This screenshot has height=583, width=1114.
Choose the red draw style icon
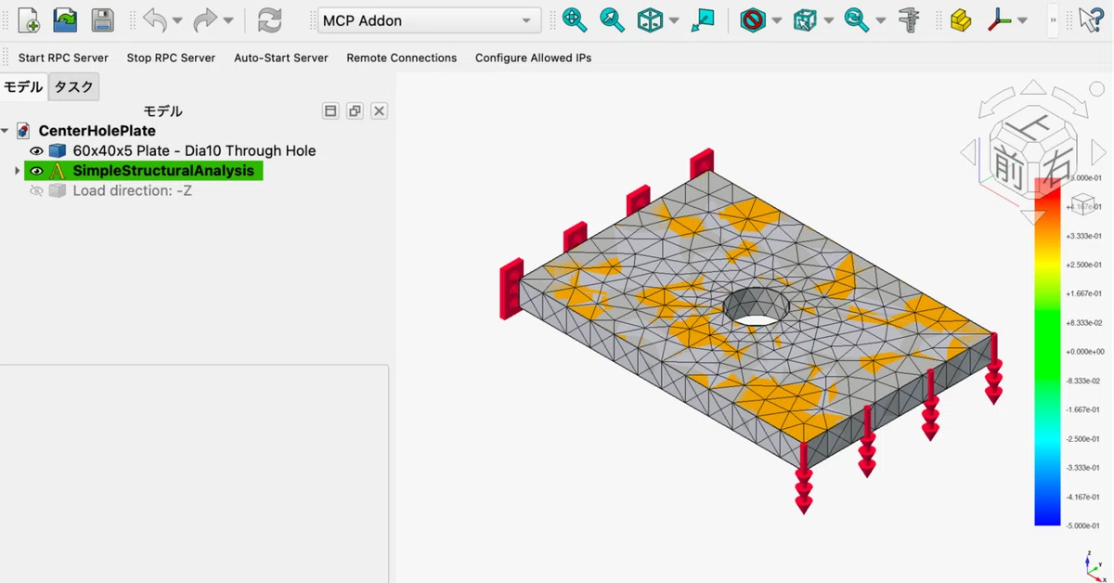click(x=753, y=19)
